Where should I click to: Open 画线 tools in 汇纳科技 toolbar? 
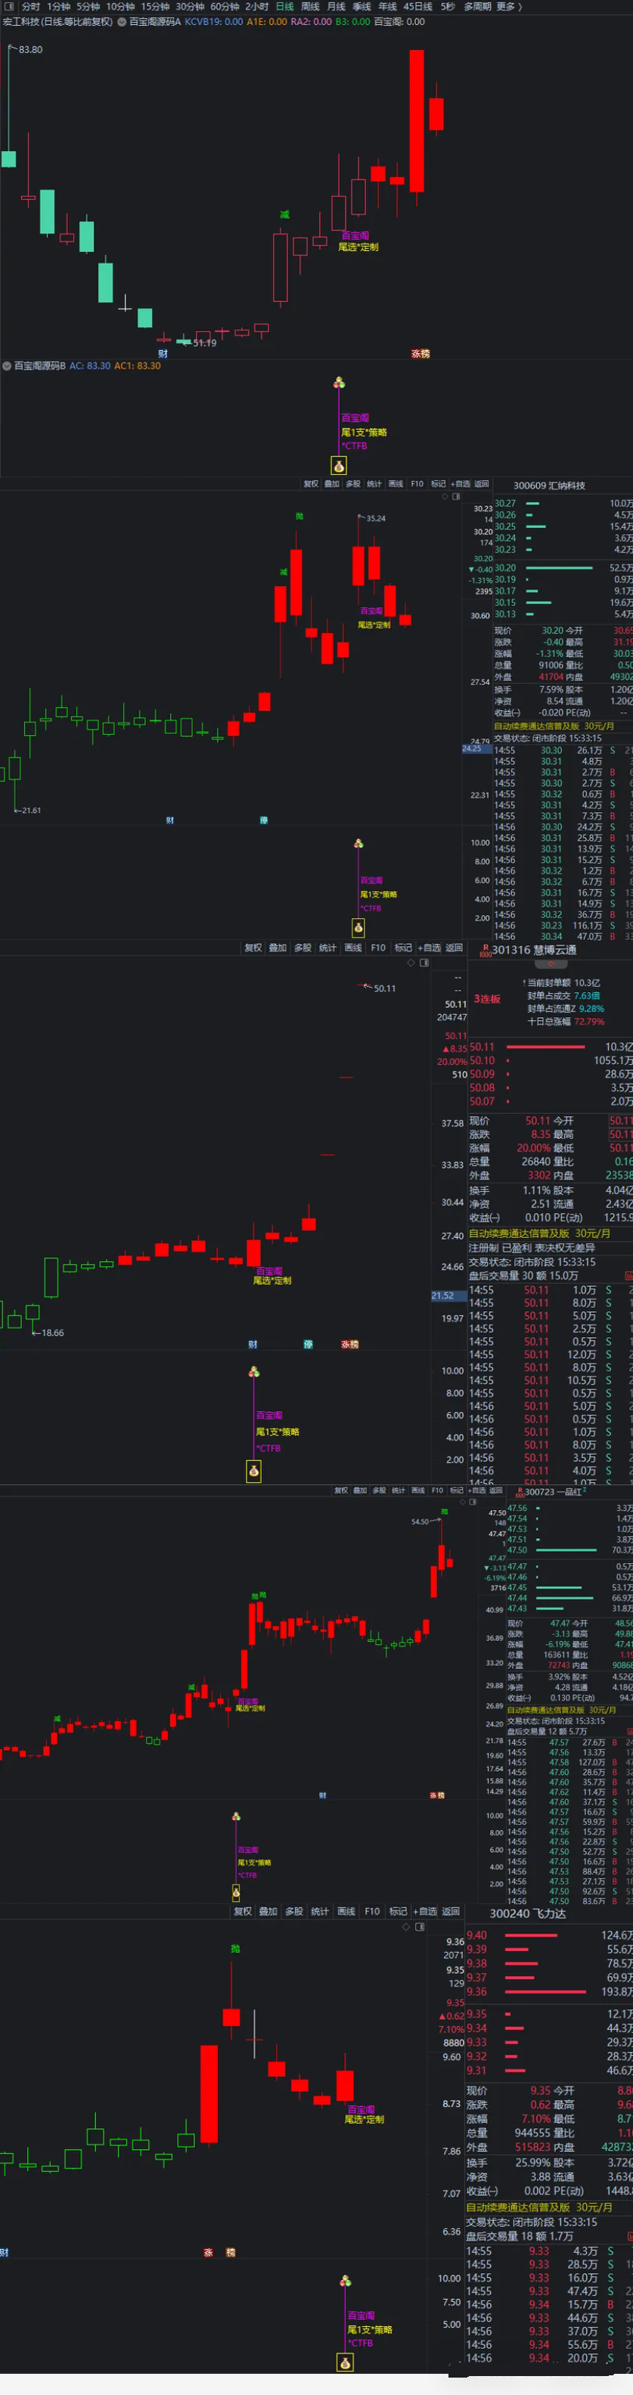point(396,483)
